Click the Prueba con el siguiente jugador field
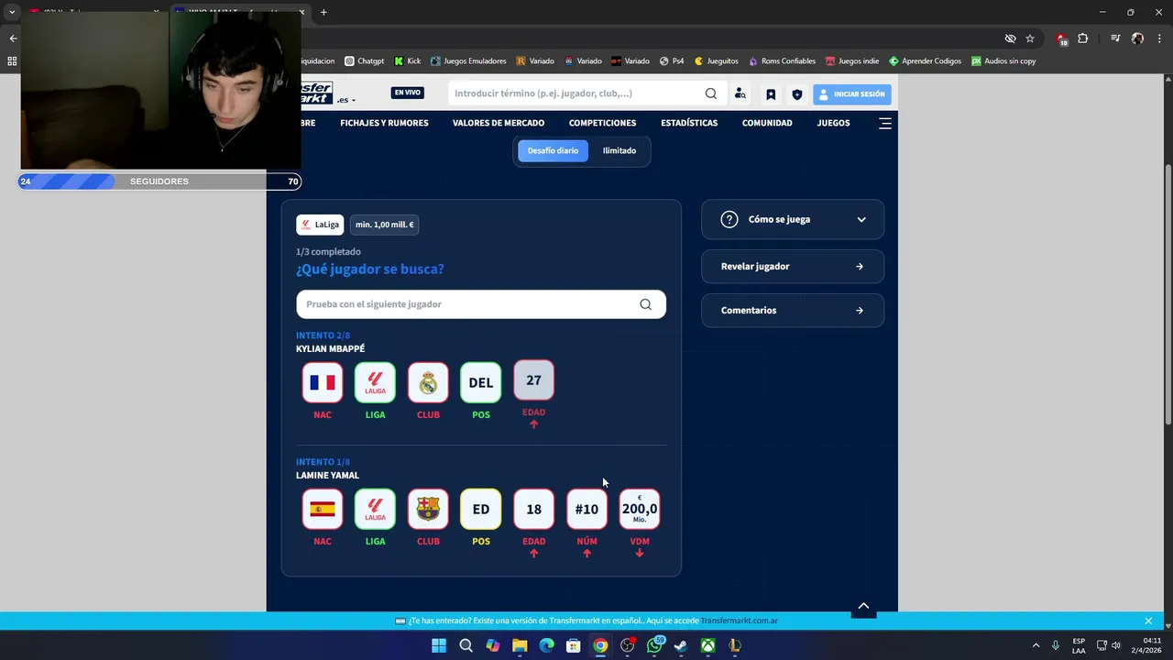This screenshot has height=660, width=1173. click(481, 304)
